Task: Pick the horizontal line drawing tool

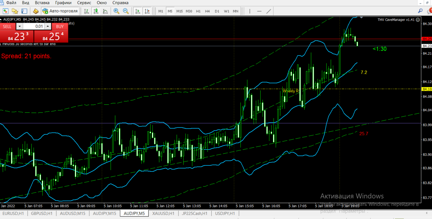Action: click(259, 11)
